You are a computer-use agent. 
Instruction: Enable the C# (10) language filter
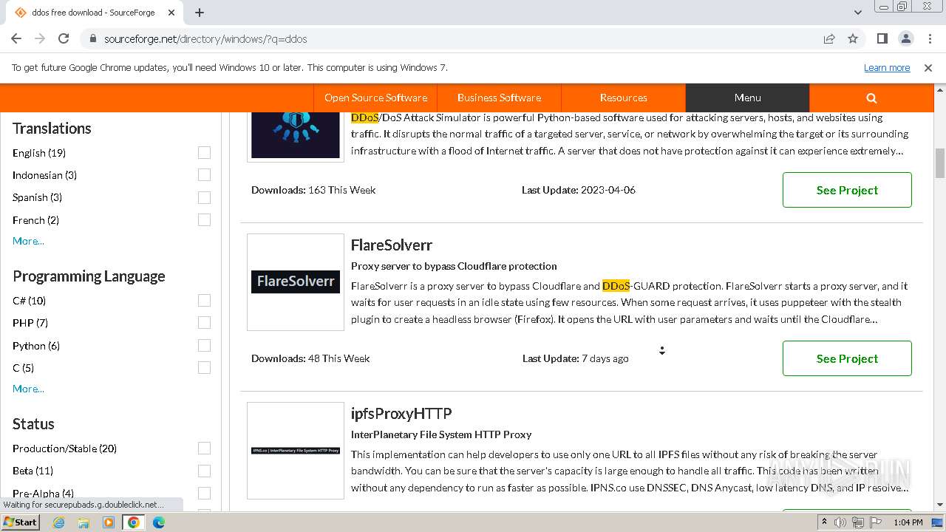point(204,301)
